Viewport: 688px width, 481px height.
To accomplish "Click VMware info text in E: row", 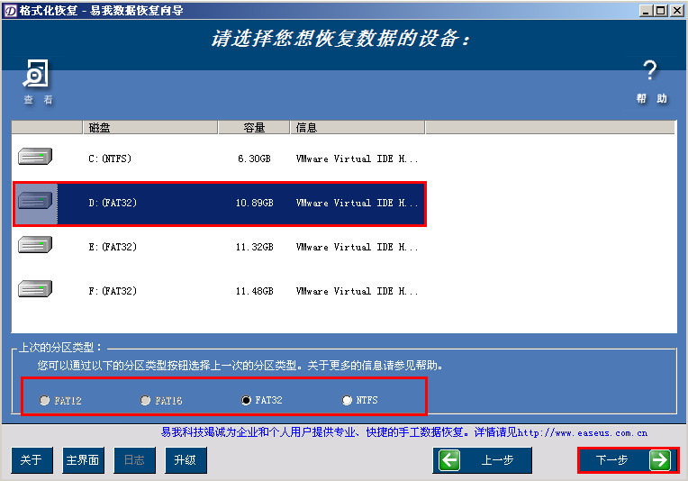I will tap(357, 247).
